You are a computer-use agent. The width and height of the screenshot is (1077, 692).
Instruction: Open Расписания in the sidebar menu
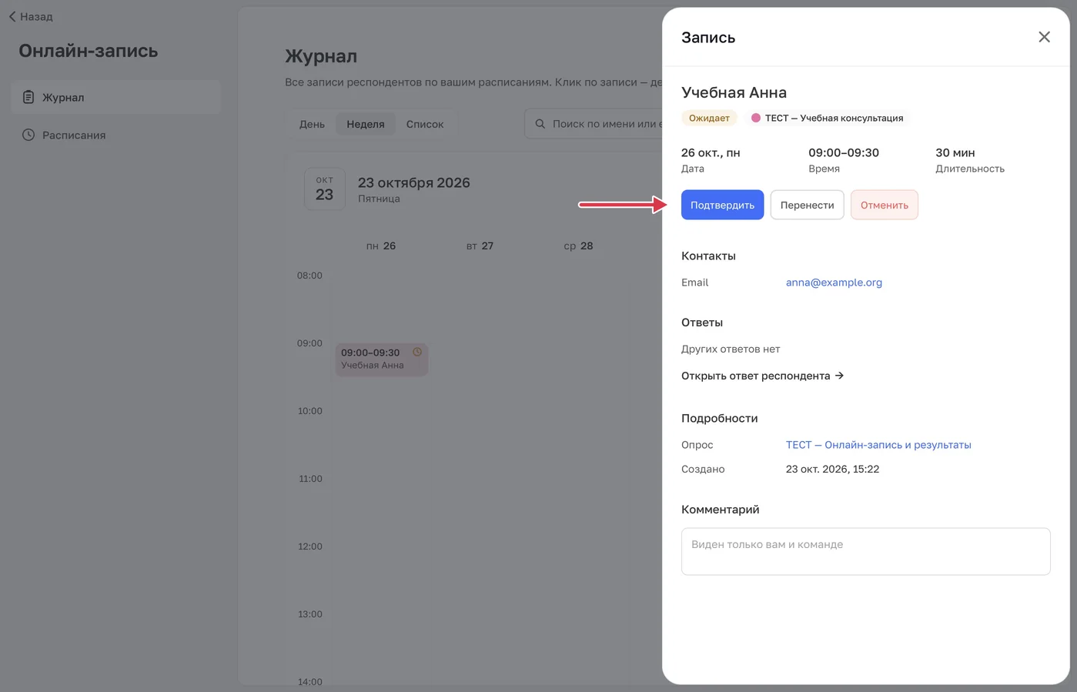[x=115, y=135]
